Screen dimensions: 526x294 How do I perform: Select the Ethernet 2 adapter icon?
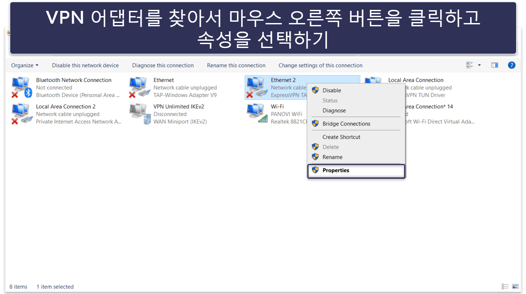[x=257, y=87]
